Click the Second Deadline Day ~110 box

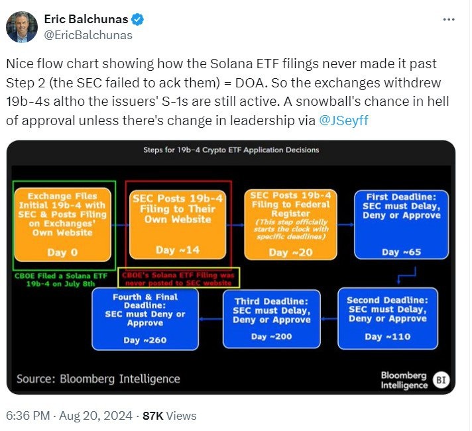(388, 318)
